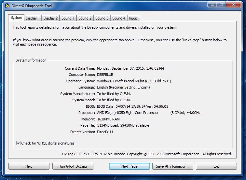246x180 pixels.
Task: Click the AMD FX(tm)-8350 processor text
Action: (x=128, y=113)
